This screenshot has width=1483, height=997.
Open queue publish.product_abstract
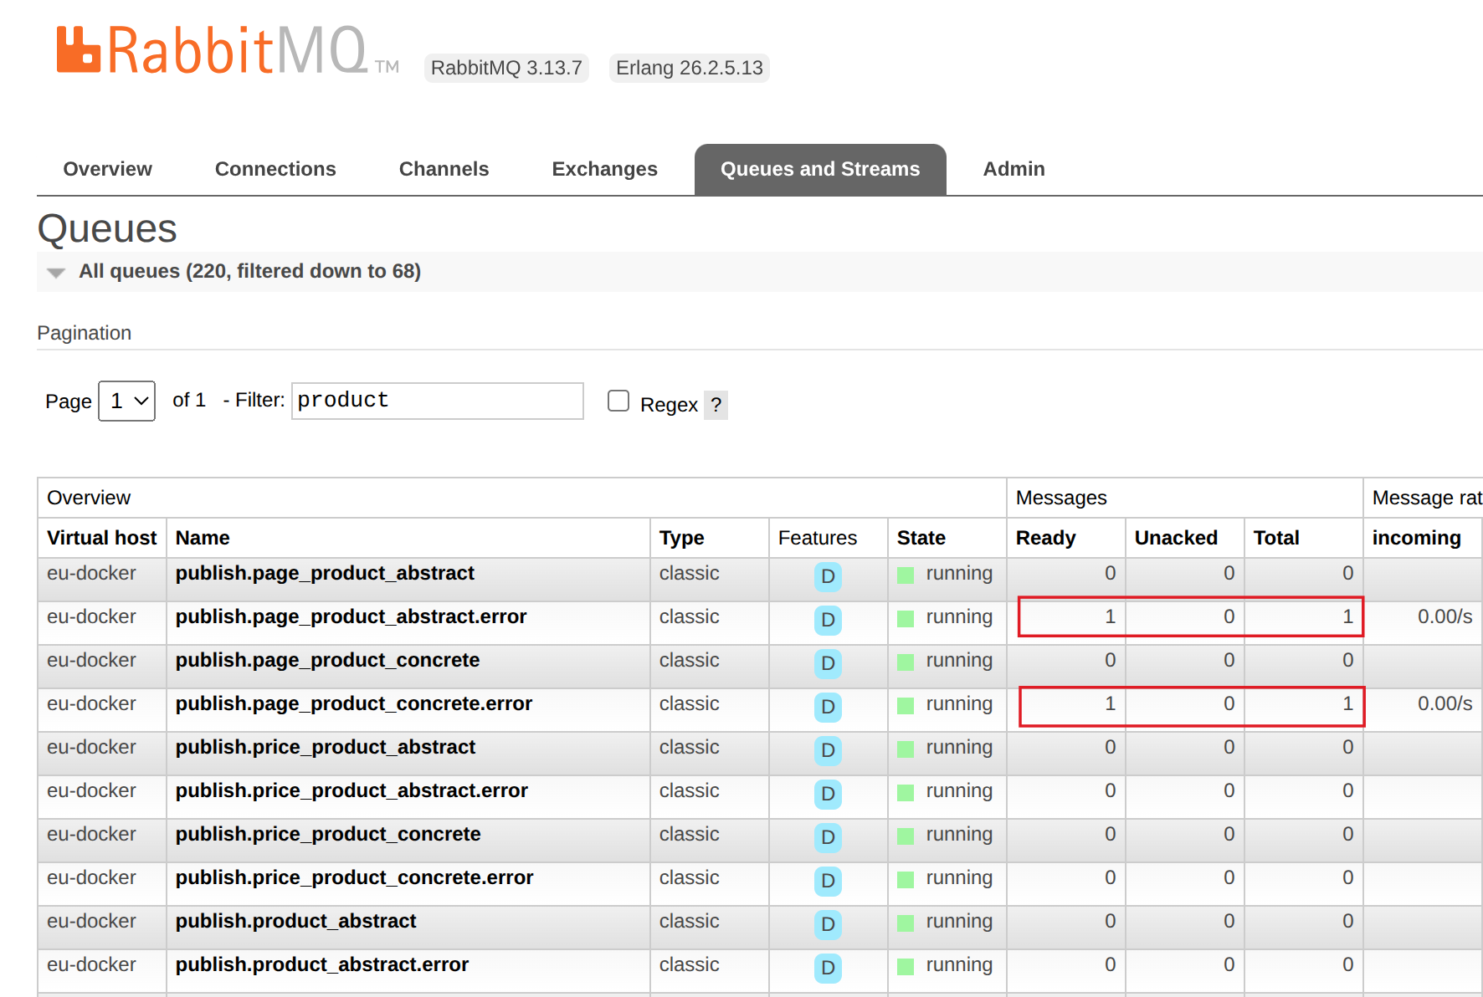click(295, 921)
